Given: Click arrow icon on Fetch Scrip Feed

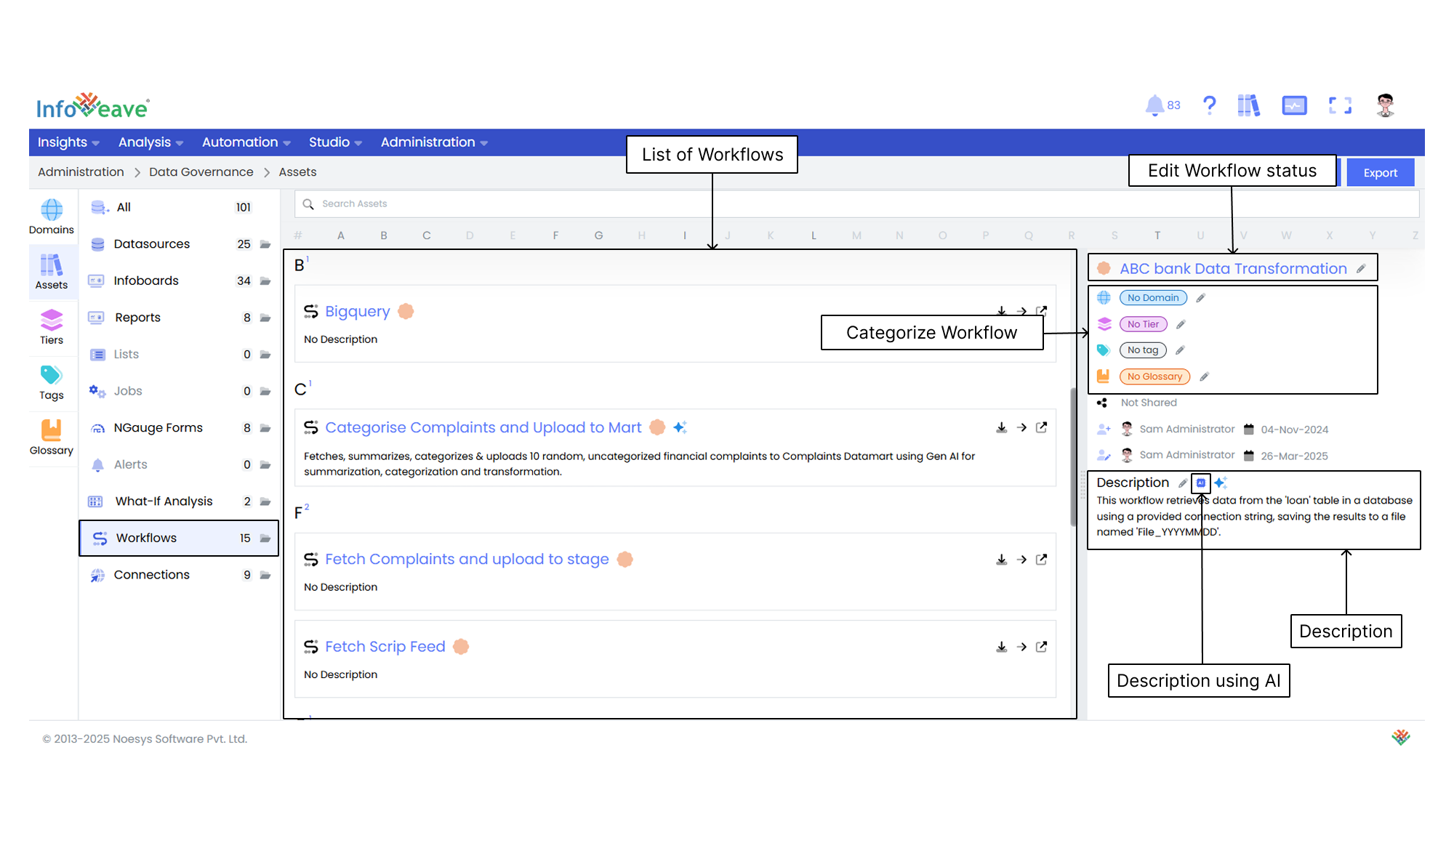Looking at the screenshot, I should (1021, 646).
